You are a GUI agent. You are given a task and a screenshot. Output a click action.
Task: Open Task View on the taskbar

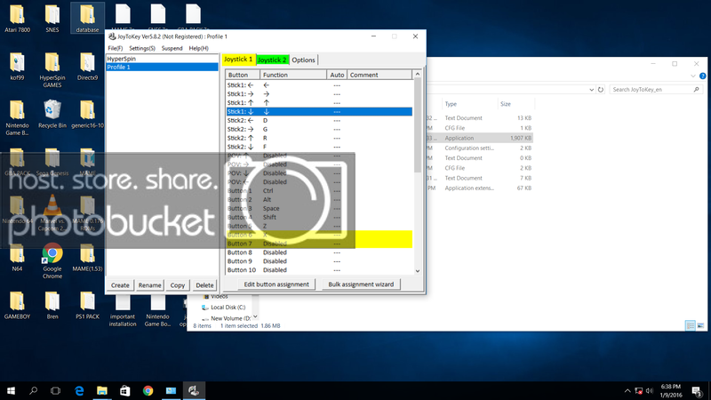55,390
